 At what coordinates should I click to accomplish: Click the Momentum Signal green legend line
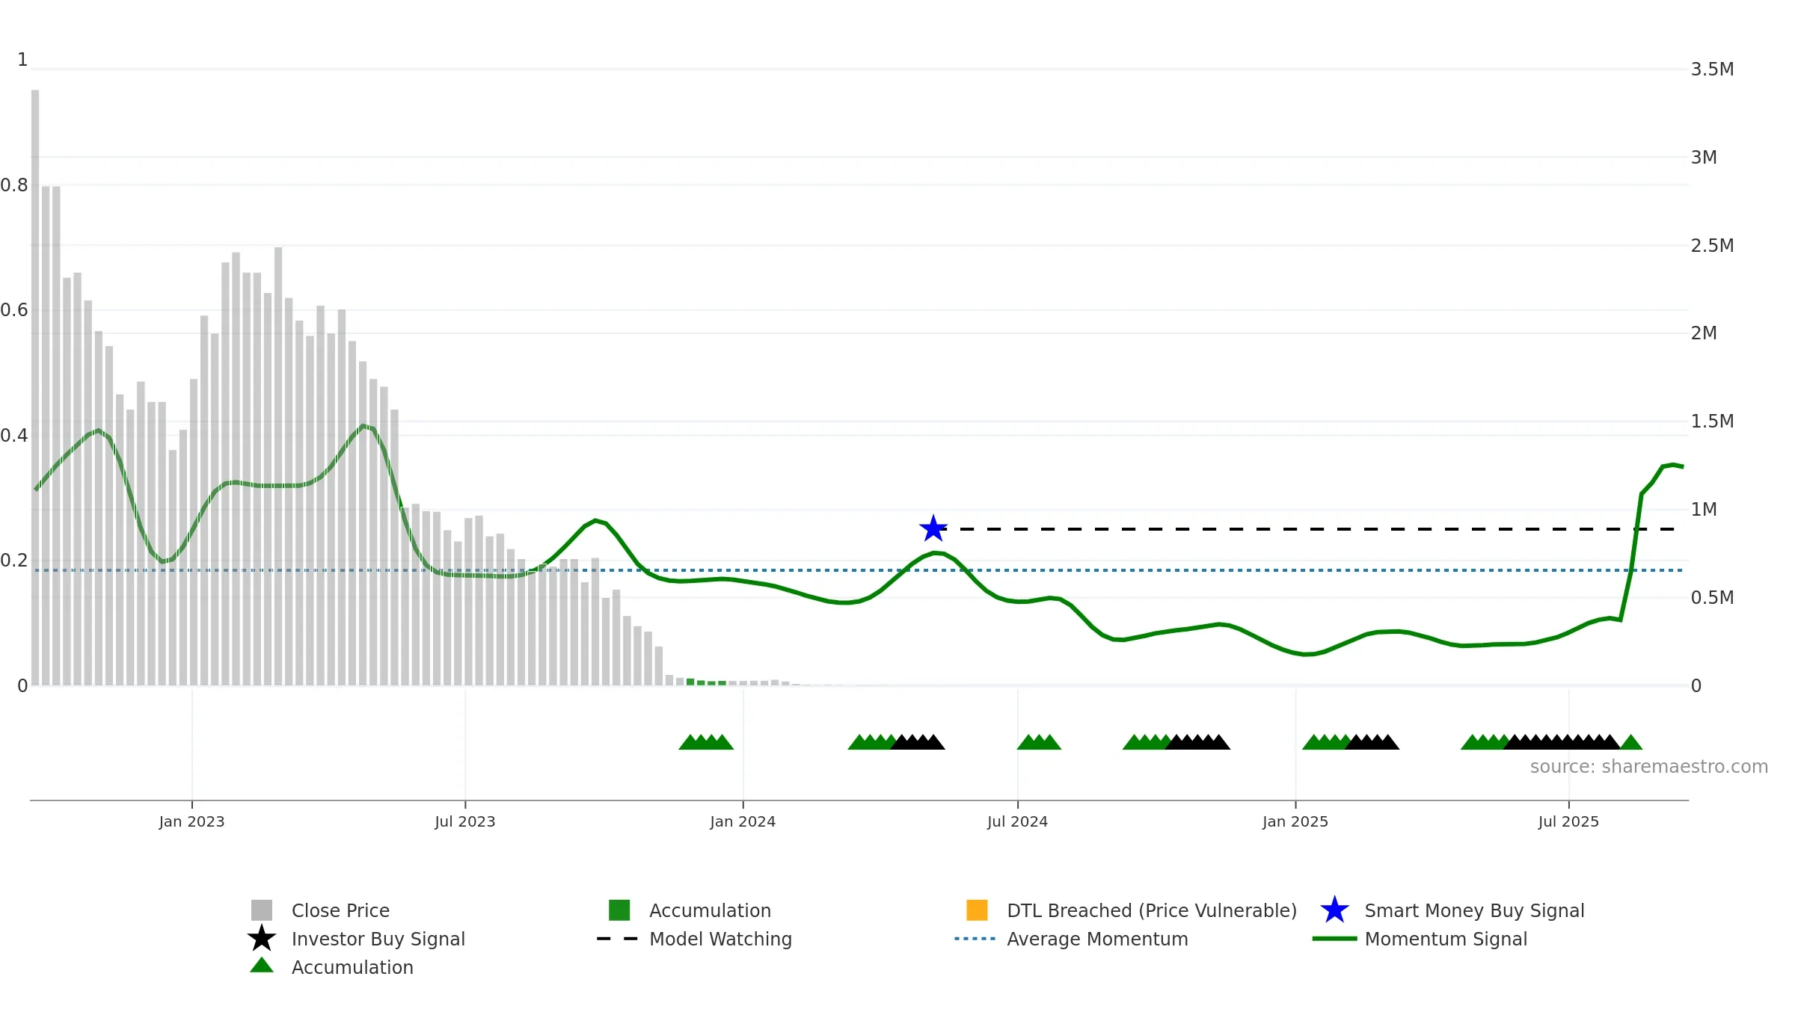(x=1334, y=939)
